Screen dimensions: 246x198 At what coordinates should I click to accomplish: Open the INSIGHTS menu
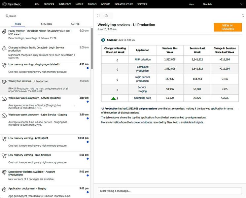pyautogui.click(x=105, y=4)
